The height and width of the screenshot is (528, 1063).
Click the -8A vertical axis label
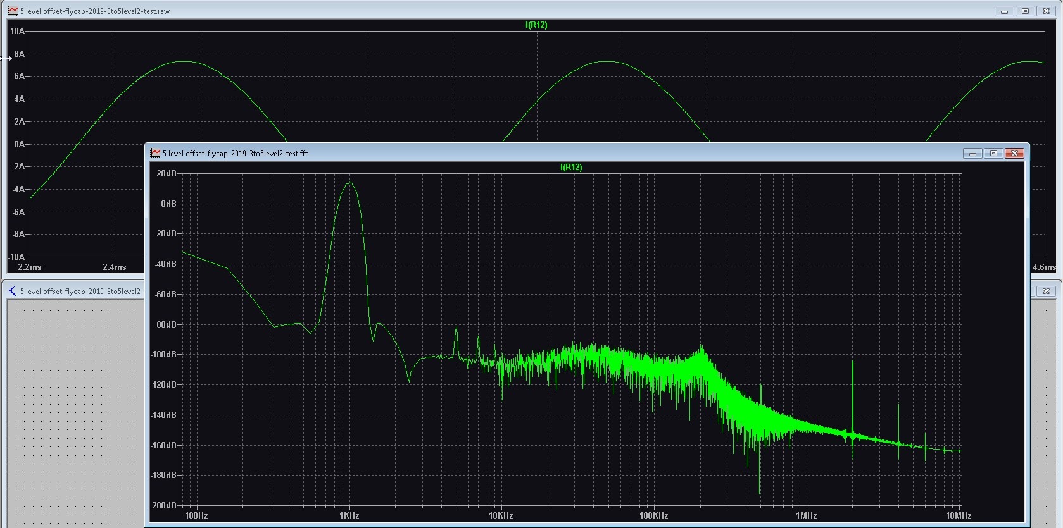[x=18, y=234]
